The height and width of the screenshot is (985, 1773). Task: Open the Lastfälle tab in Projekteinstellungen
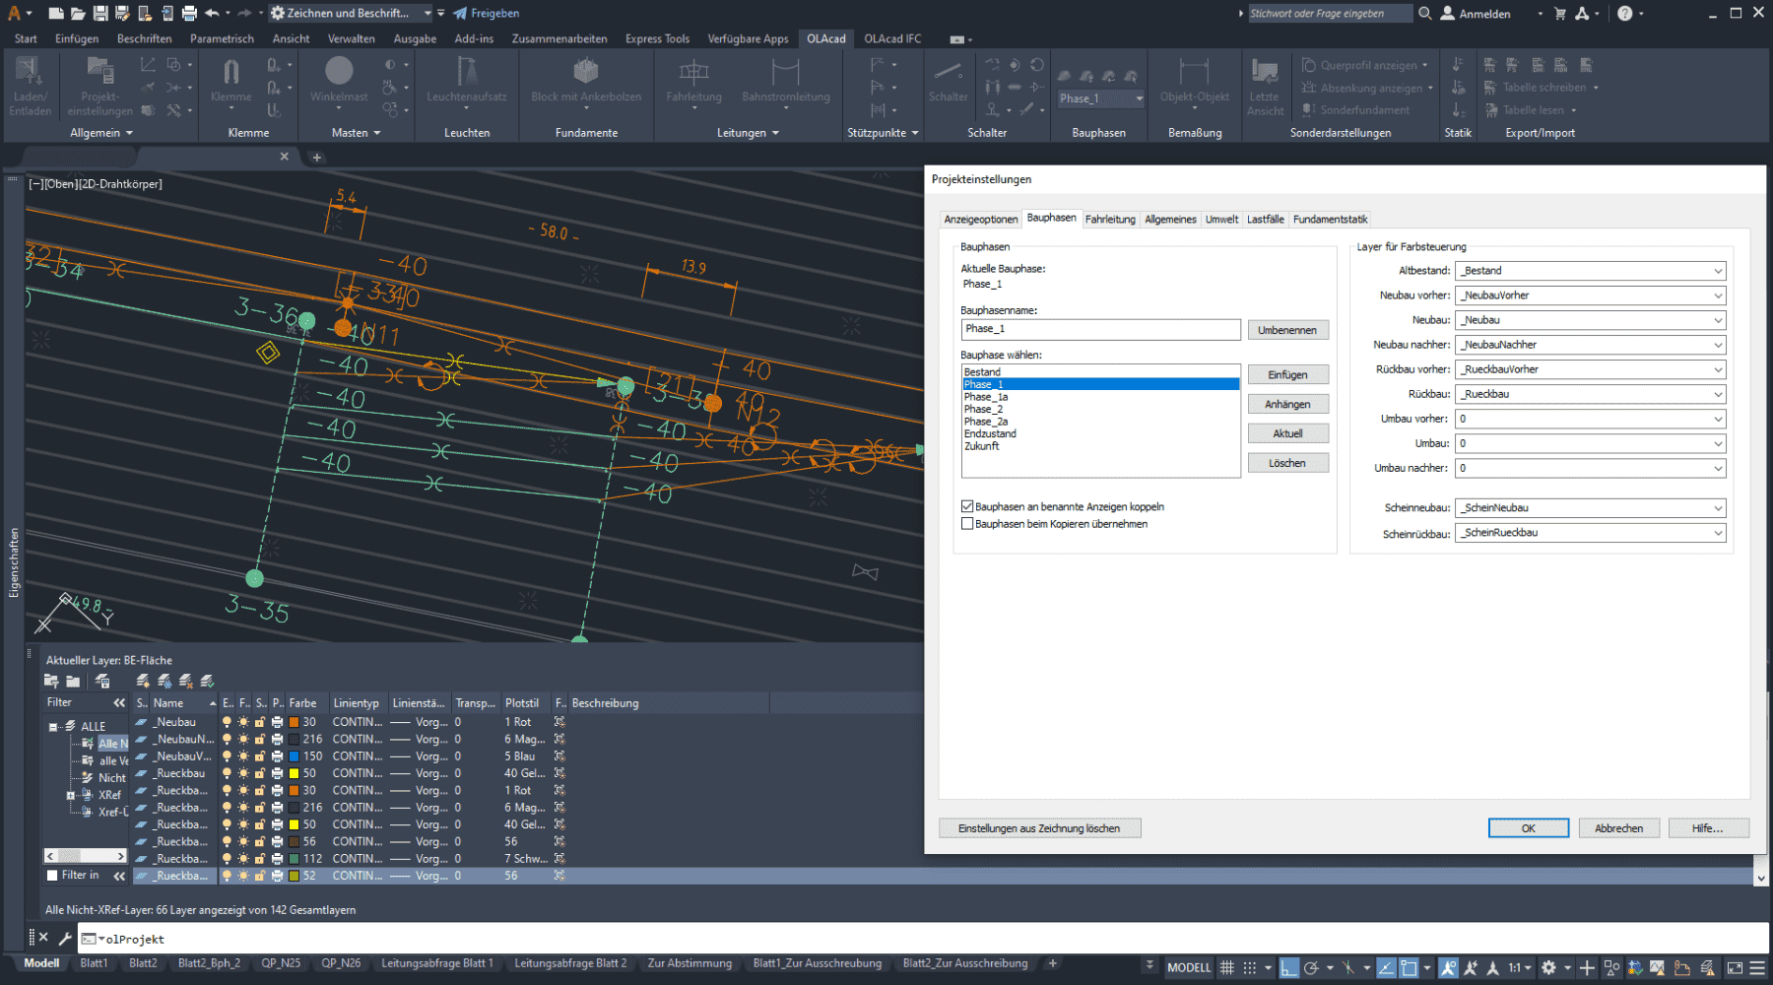click(1265, 220)
